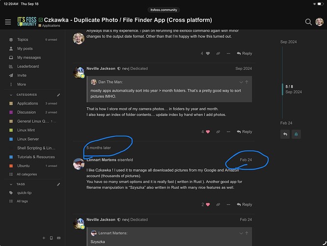This screenshot has width=327, height=246.
Task: Expand the Dan The Man quote
Action: coord(241,82)
